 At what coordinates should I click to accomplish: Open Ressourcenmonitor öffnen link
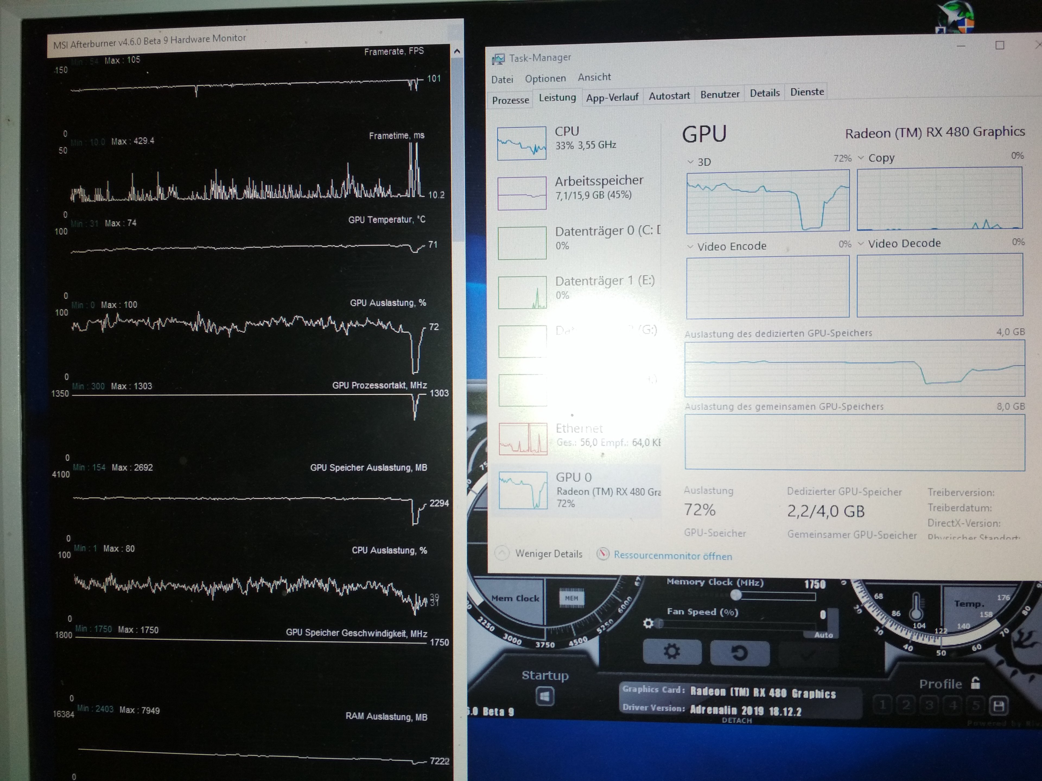[673, 555]
